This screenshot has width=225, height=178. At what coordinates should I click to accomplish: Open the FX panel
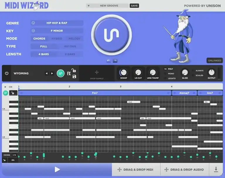pos(69,73)
